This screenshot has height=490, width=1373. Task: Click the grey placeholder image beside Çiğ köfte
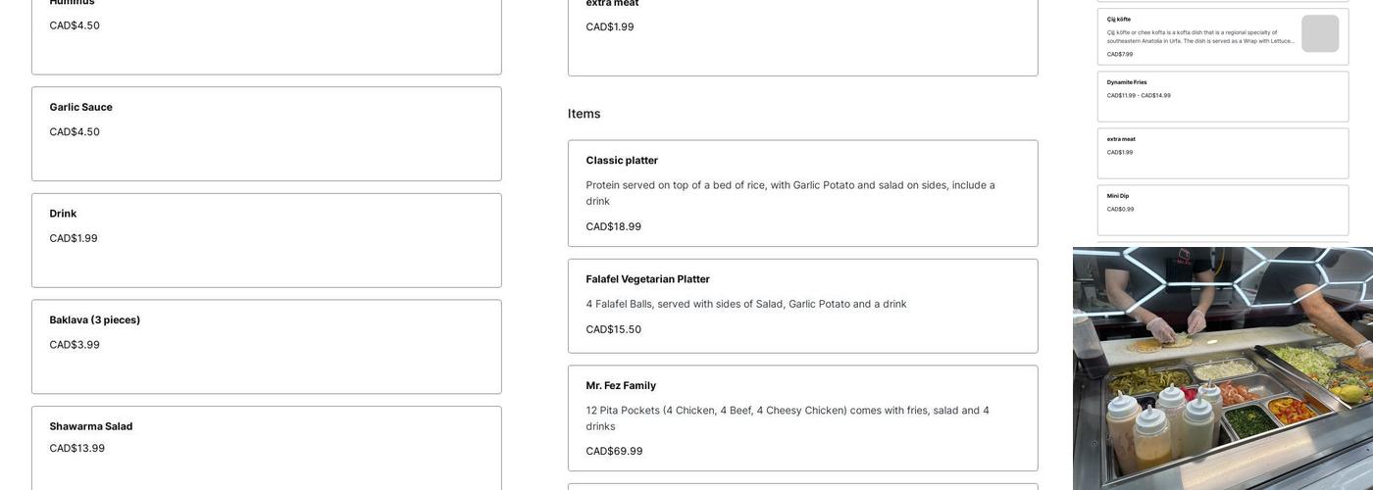coord(1320,33)
